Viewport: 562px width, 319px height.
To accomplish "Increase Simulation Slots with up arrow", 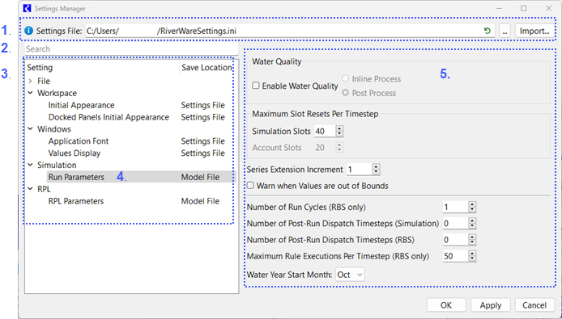I will tap(339, 128).
